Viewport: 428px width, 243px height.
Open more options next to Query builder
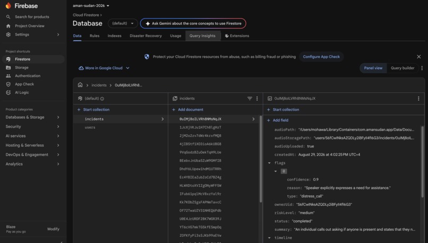[x=422, y=68]
